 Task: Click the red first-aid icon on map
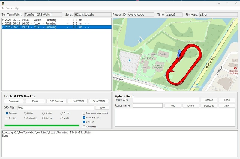235,68
